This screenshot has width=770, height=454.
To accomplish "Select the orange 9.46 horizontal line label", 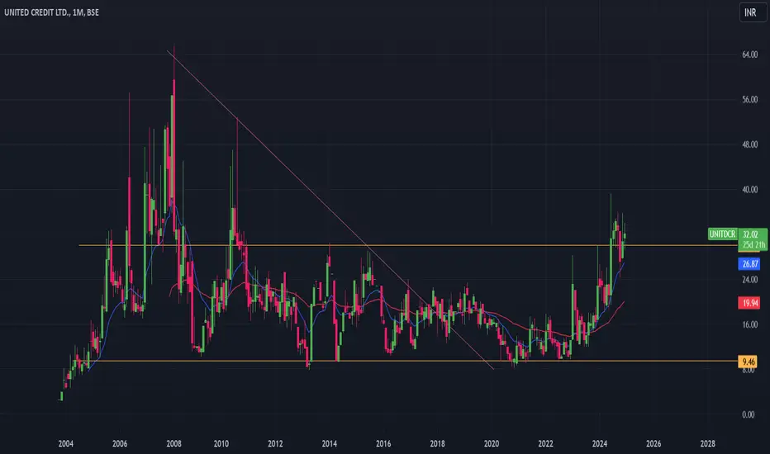I will tap(748, 362).
